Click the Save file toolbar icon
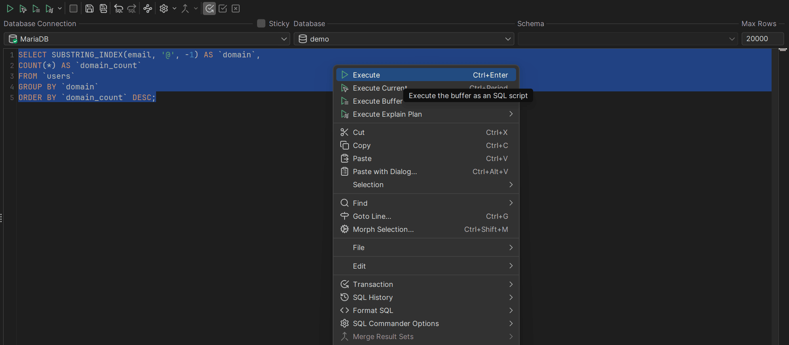 point(90,8)
